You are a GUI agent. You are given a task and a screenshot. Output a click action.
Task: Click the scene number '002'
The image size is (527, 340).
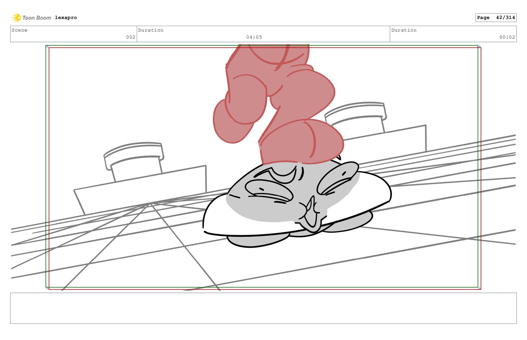[x=131, y=37]
